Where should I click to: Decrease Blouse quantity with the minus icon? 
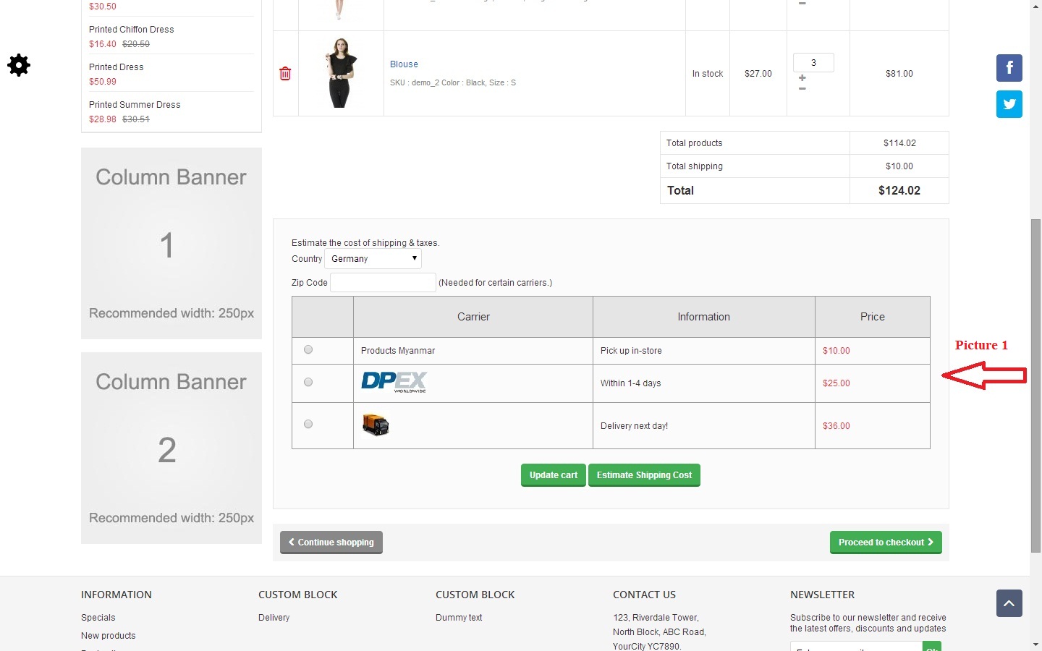point(802,89)
